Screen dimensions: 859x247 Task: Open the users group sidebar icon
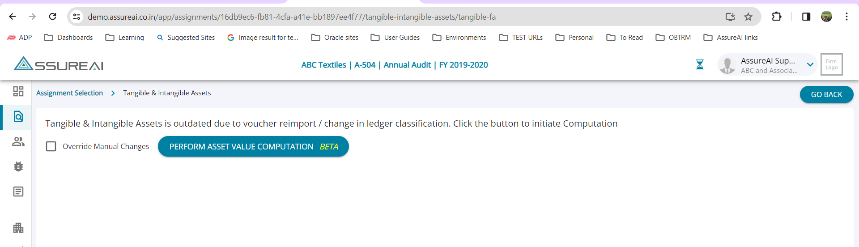[x=18, y=141]
